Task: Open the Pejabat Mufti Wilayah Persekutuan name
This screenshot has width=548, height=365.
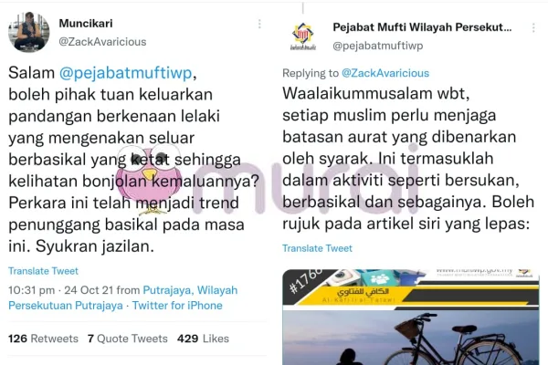Action: point(422,27)
